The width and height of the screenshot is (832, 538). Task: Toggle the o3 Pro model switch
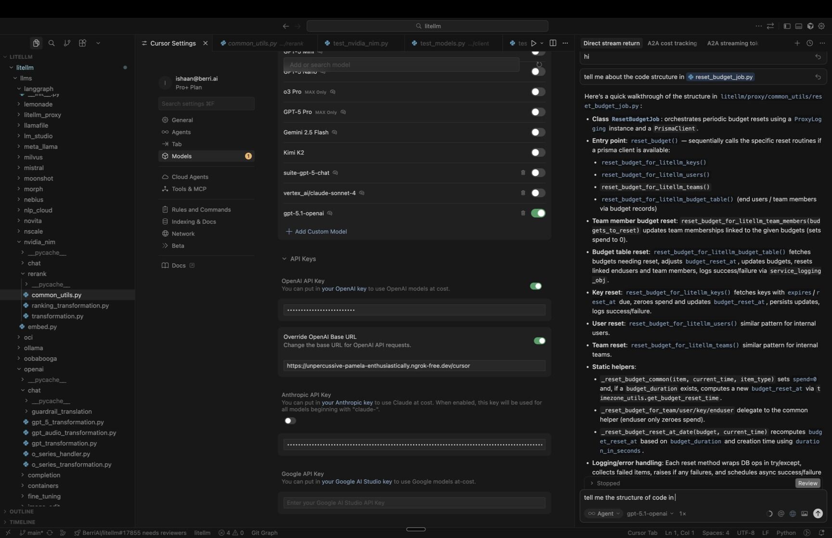[538, 92]
